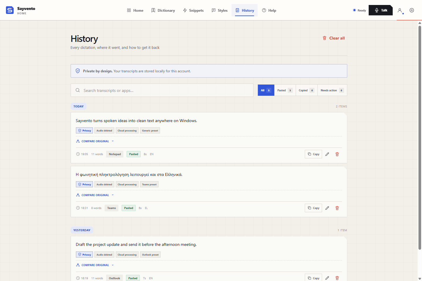The image size is (422, 281).
Task: Copy the Notepad transcript
Action: (313, 154)
